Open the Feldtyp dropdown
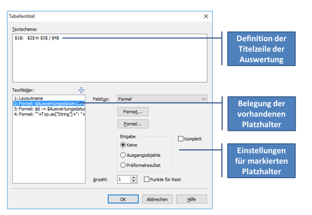The width and height of the screenshot is (312, 215). coord(162,99)
